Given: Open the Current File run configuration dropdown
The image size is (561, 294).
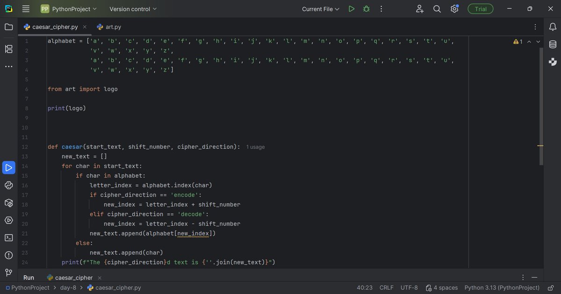Looking at the screenshot, I should tap(320, 8).
